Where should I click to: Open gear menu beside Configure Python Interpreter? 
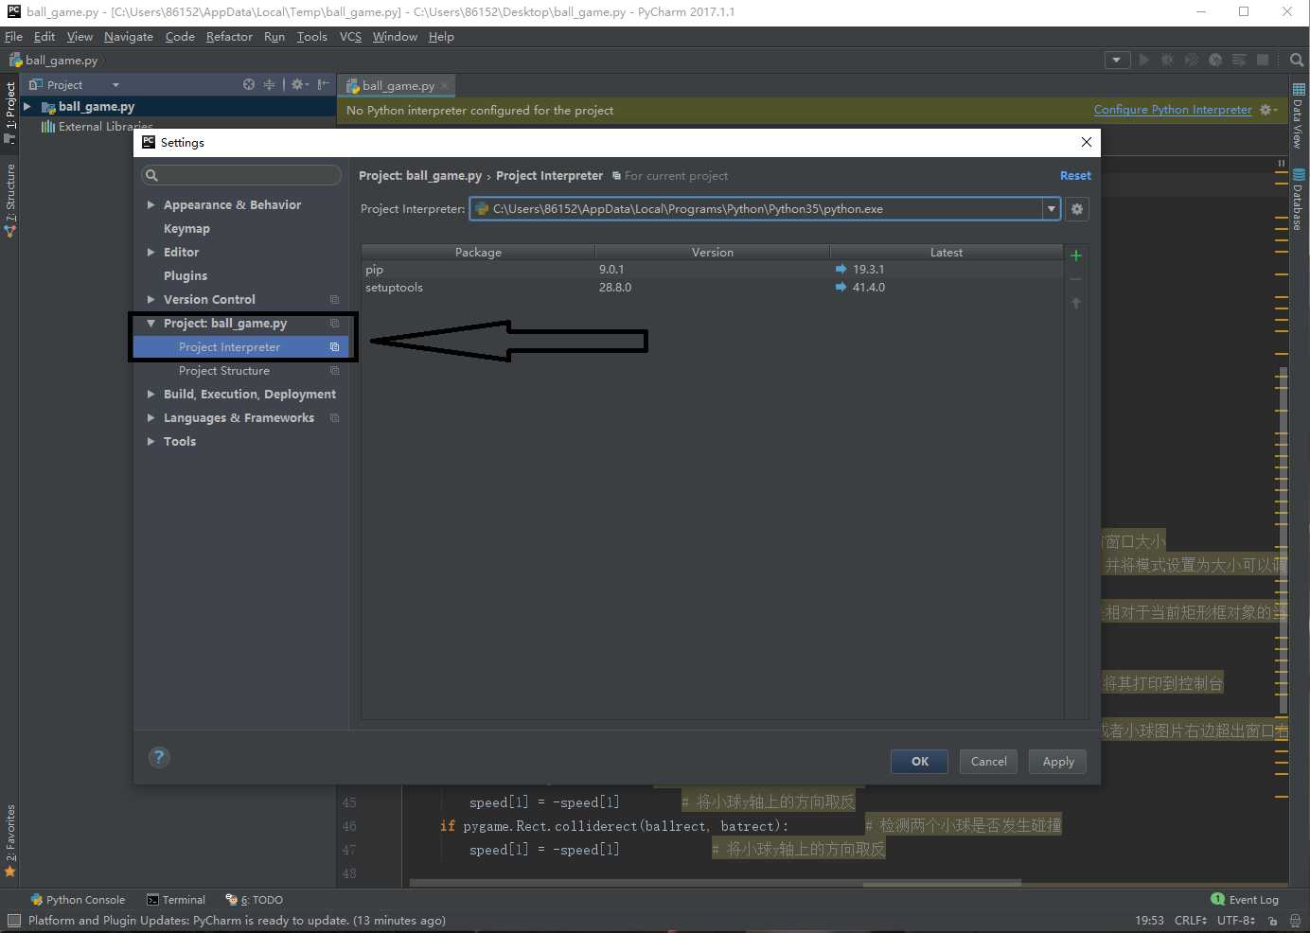click(1267, 110)
